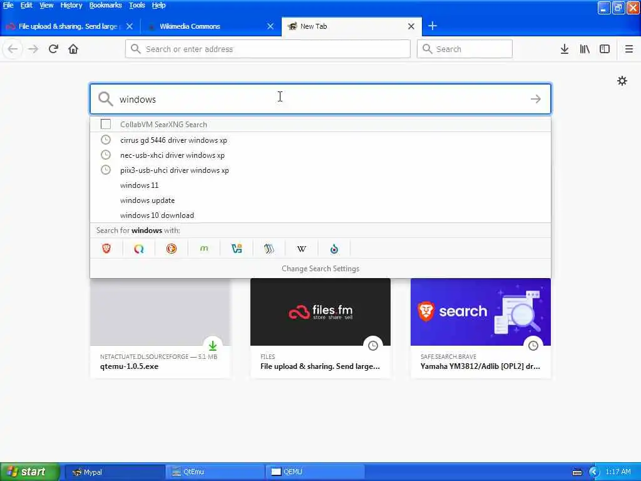Viewport: 641px width, 481px height.
Task: Switch to File upload & sharing tab
Action: pyautogui.click(x=69, y=26)
